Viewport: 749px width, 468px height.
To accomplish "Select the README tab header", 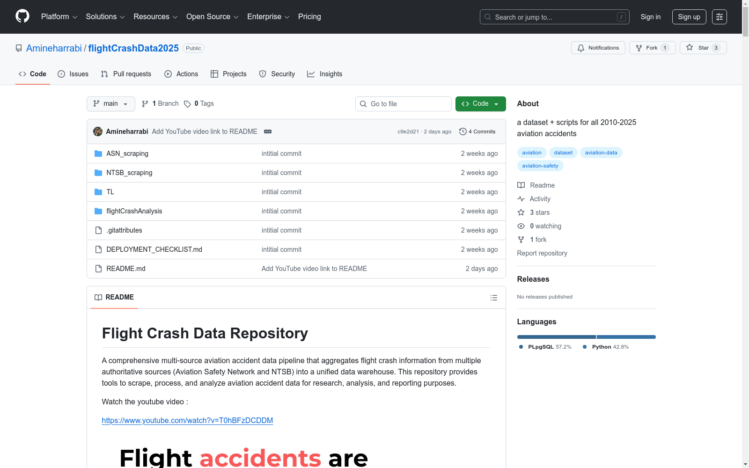I will tap(114, 297).
